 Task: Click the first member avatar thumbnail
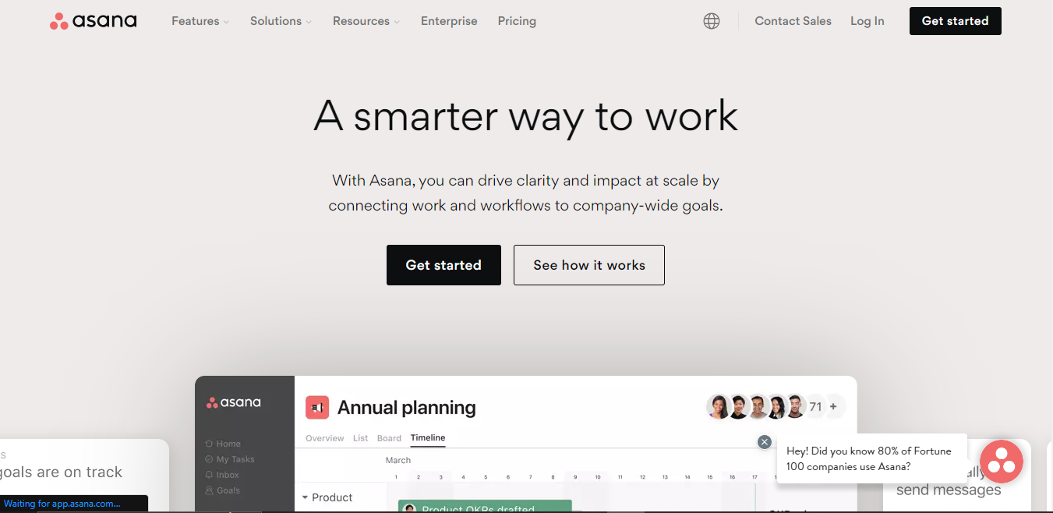click(x=719, y=406)
